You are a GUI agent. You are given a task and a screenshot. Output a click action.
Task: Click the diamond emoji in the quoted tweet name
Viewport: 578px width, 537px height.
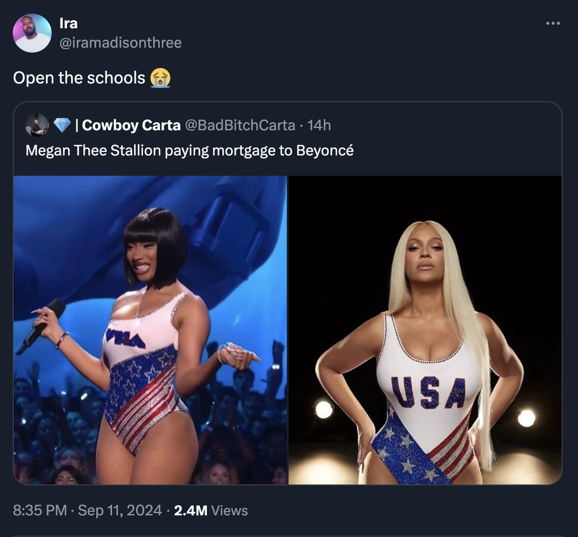point(63,125)
